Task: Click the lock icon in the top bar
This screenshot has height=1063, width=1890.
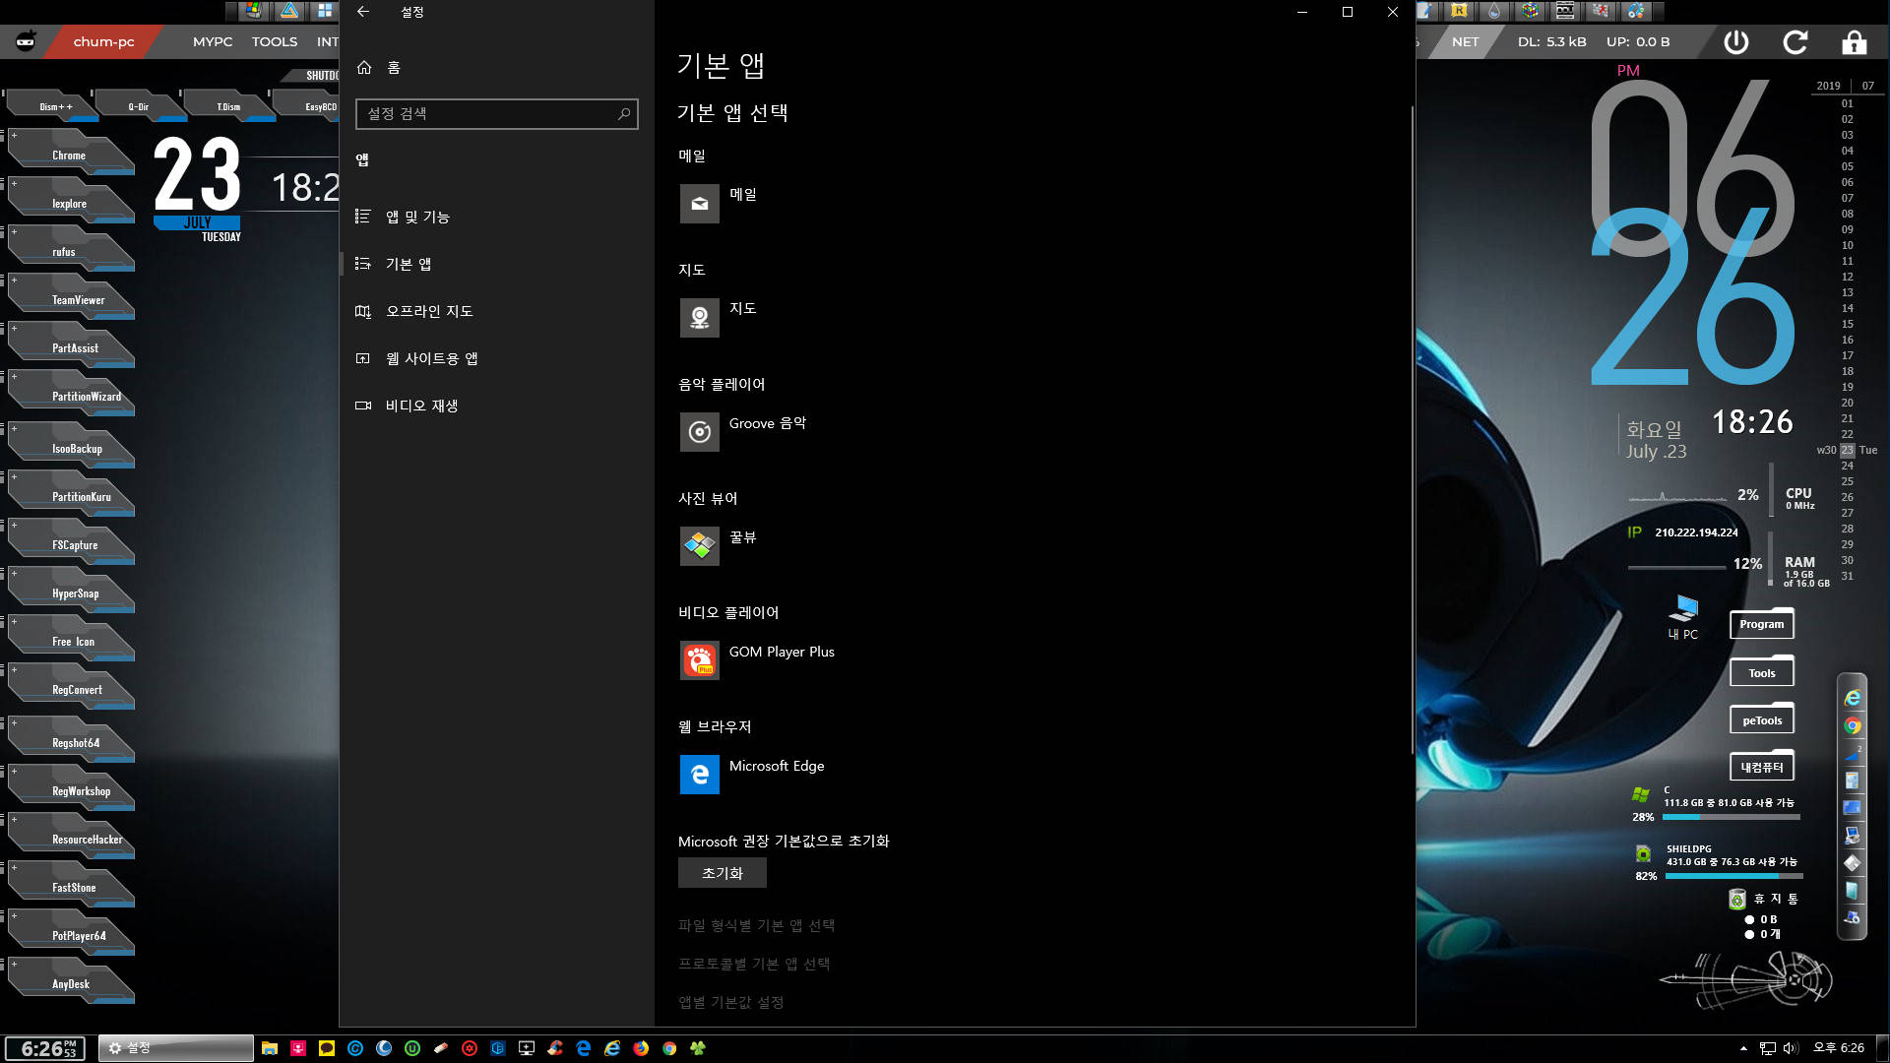Action: coord(1855,42)
